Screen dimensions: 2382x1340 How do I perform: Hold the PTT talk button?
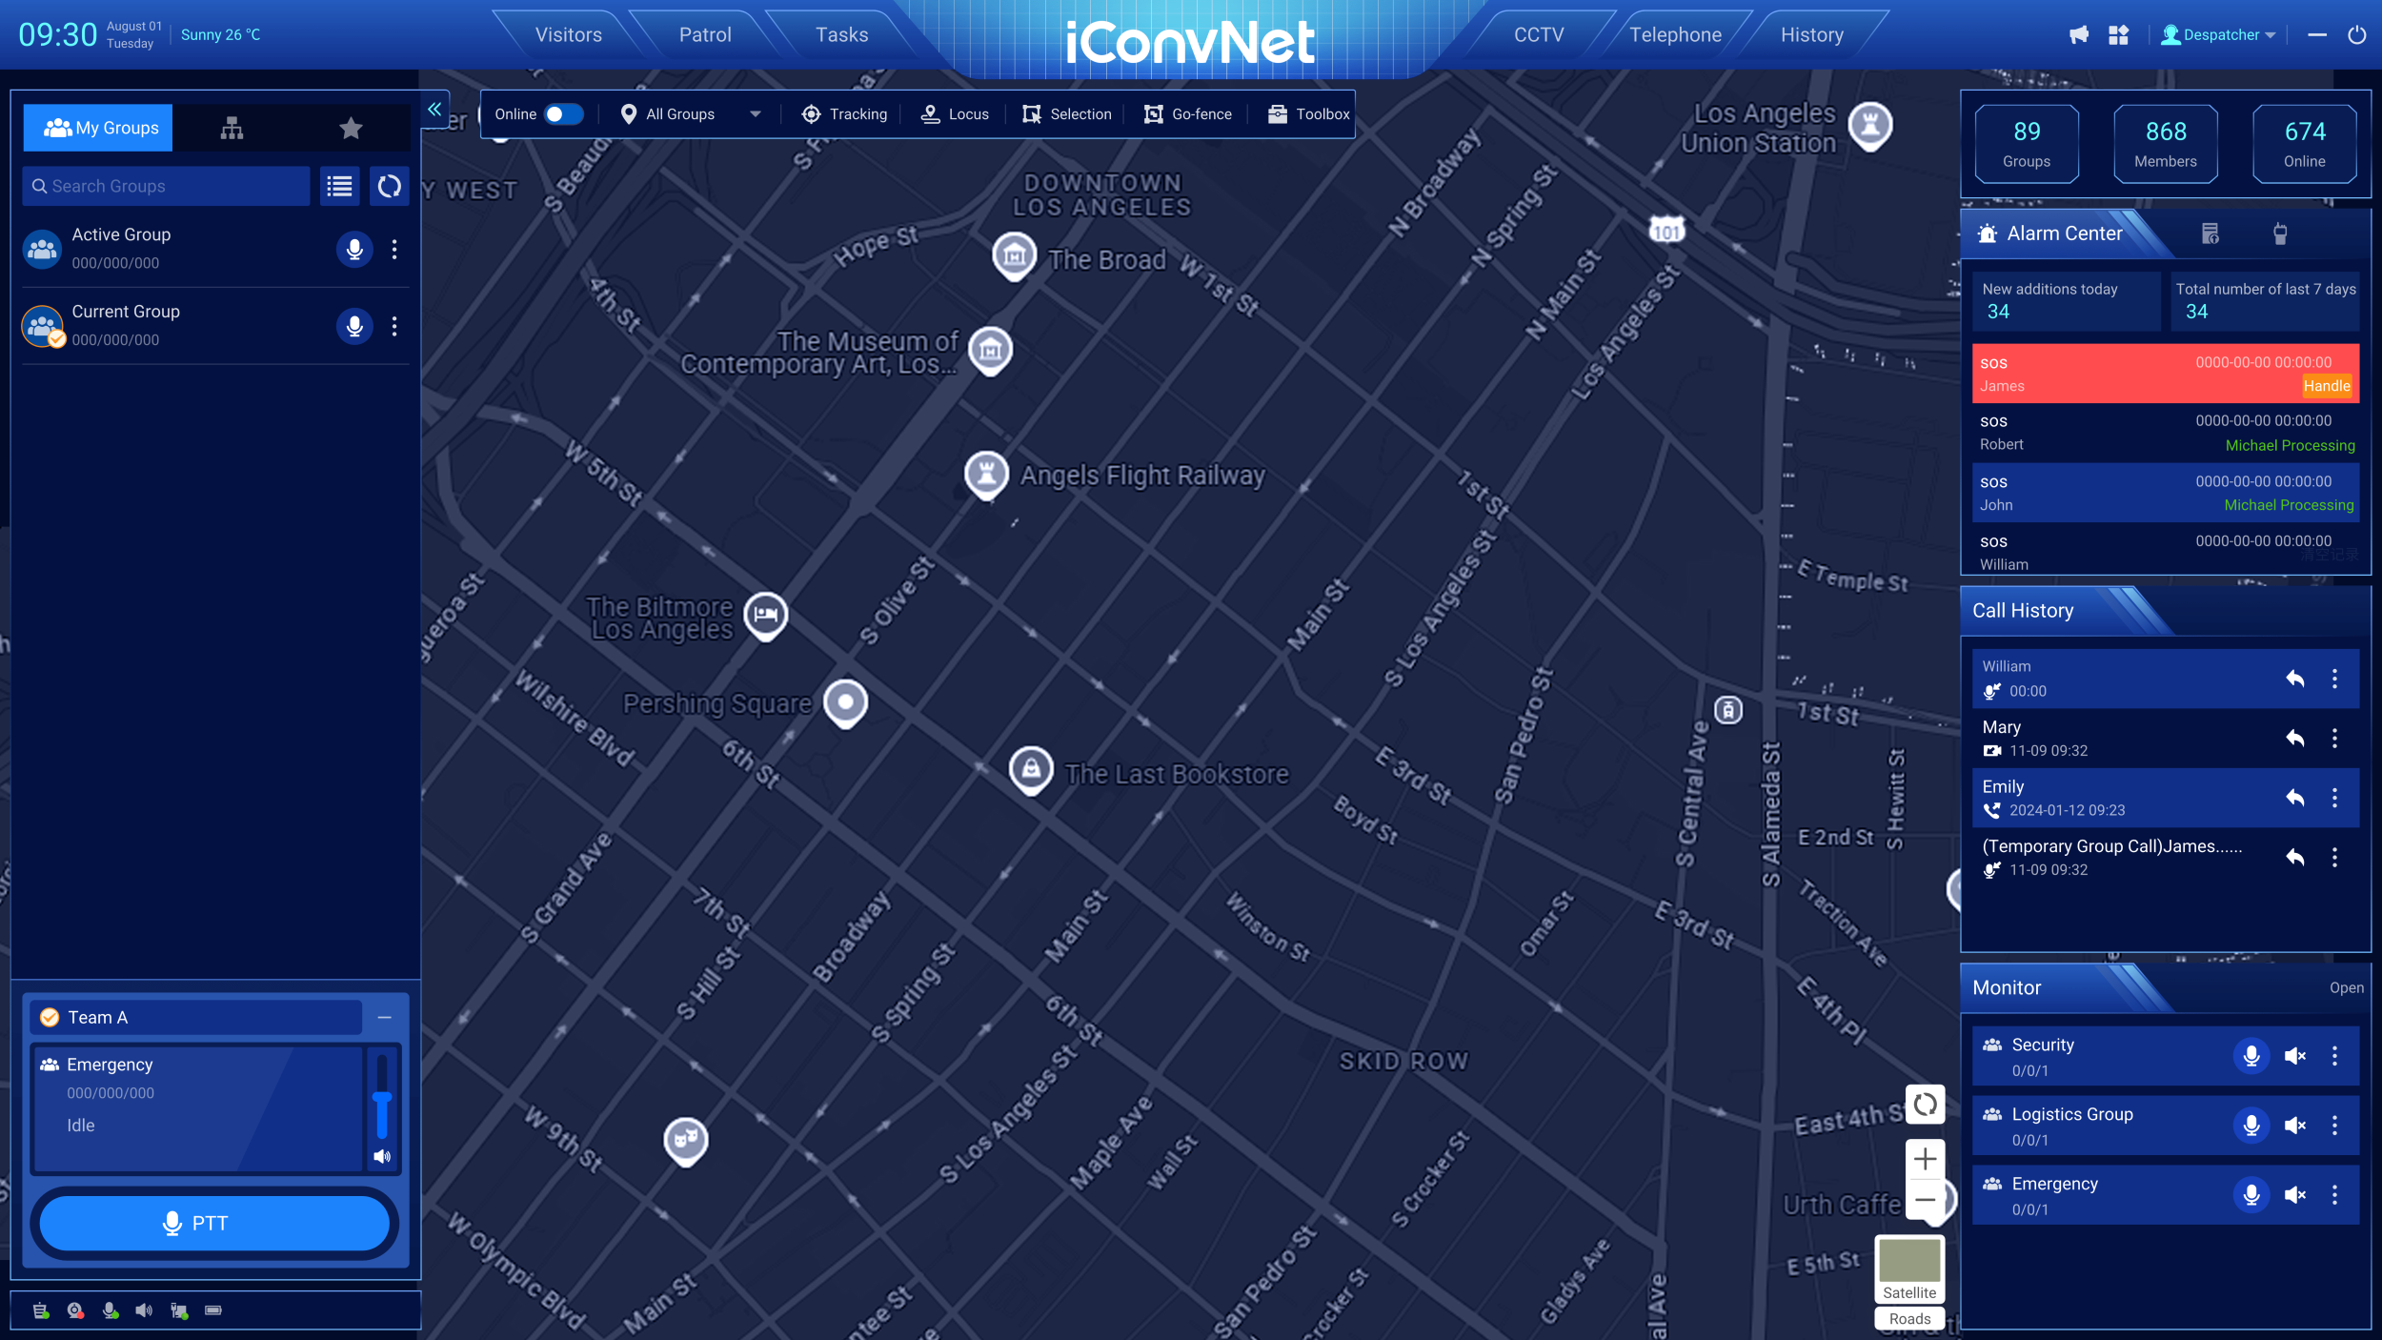(x=214, y=1224)
